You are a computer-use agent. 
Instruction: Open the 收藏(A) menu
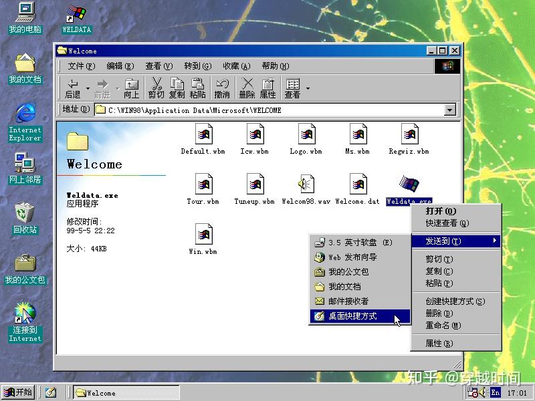(x=237, y=65)
